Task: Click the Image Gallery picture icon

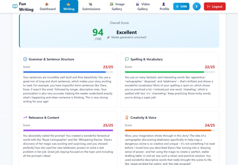Action: 112,4
